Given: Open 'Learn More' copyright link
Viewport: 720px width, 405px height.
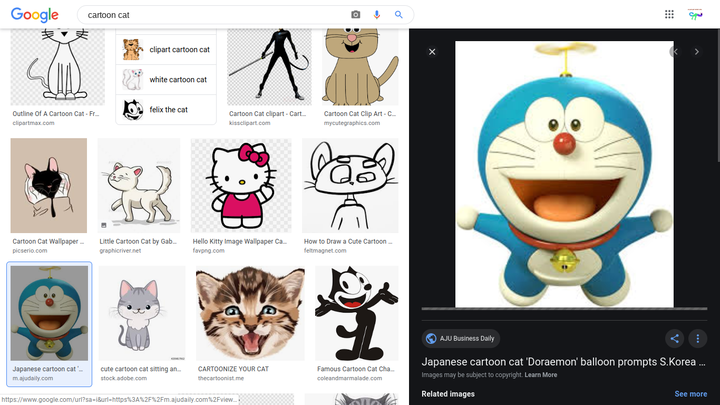Looking at the screenshot, I should pyautogui.click(x=541, y=375).
